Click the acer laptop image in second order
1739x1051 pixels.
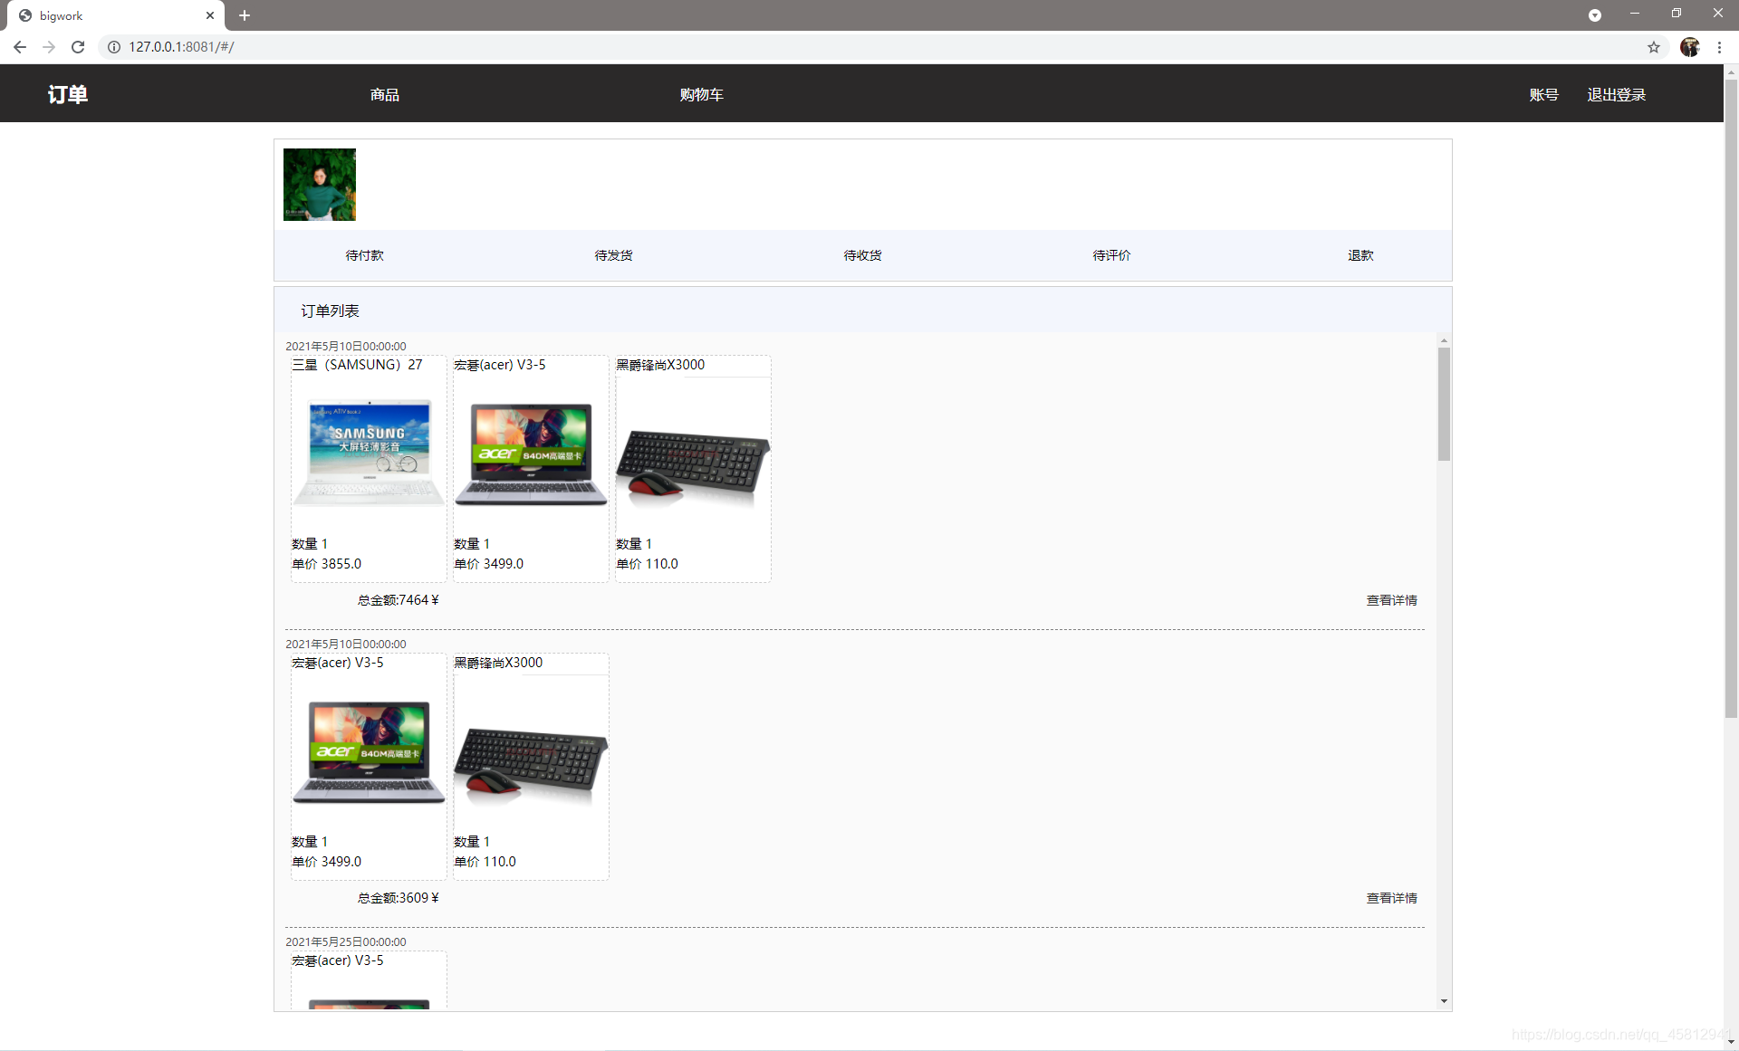(x=369, y=750)
